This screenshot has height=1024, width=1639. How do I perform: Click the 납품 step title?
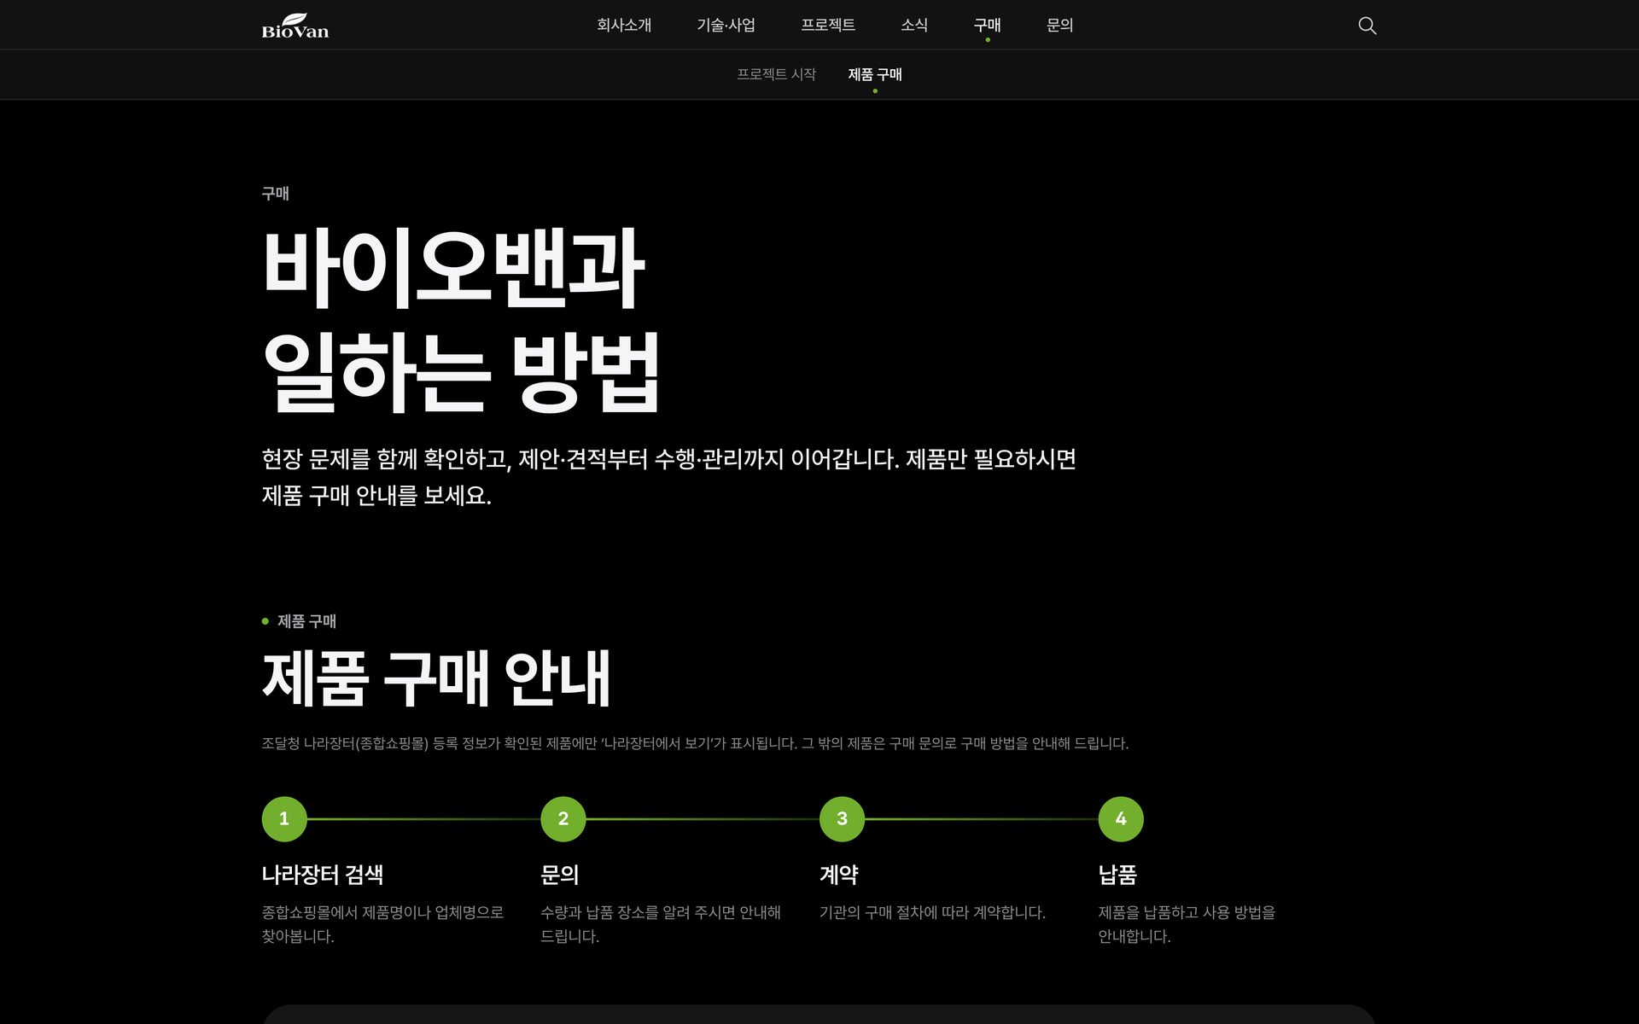point(1117,875)
